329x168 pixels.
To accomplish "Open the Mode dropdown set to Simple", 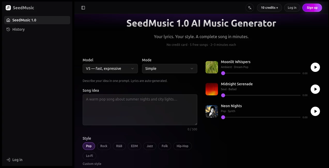I will point(170,69).
